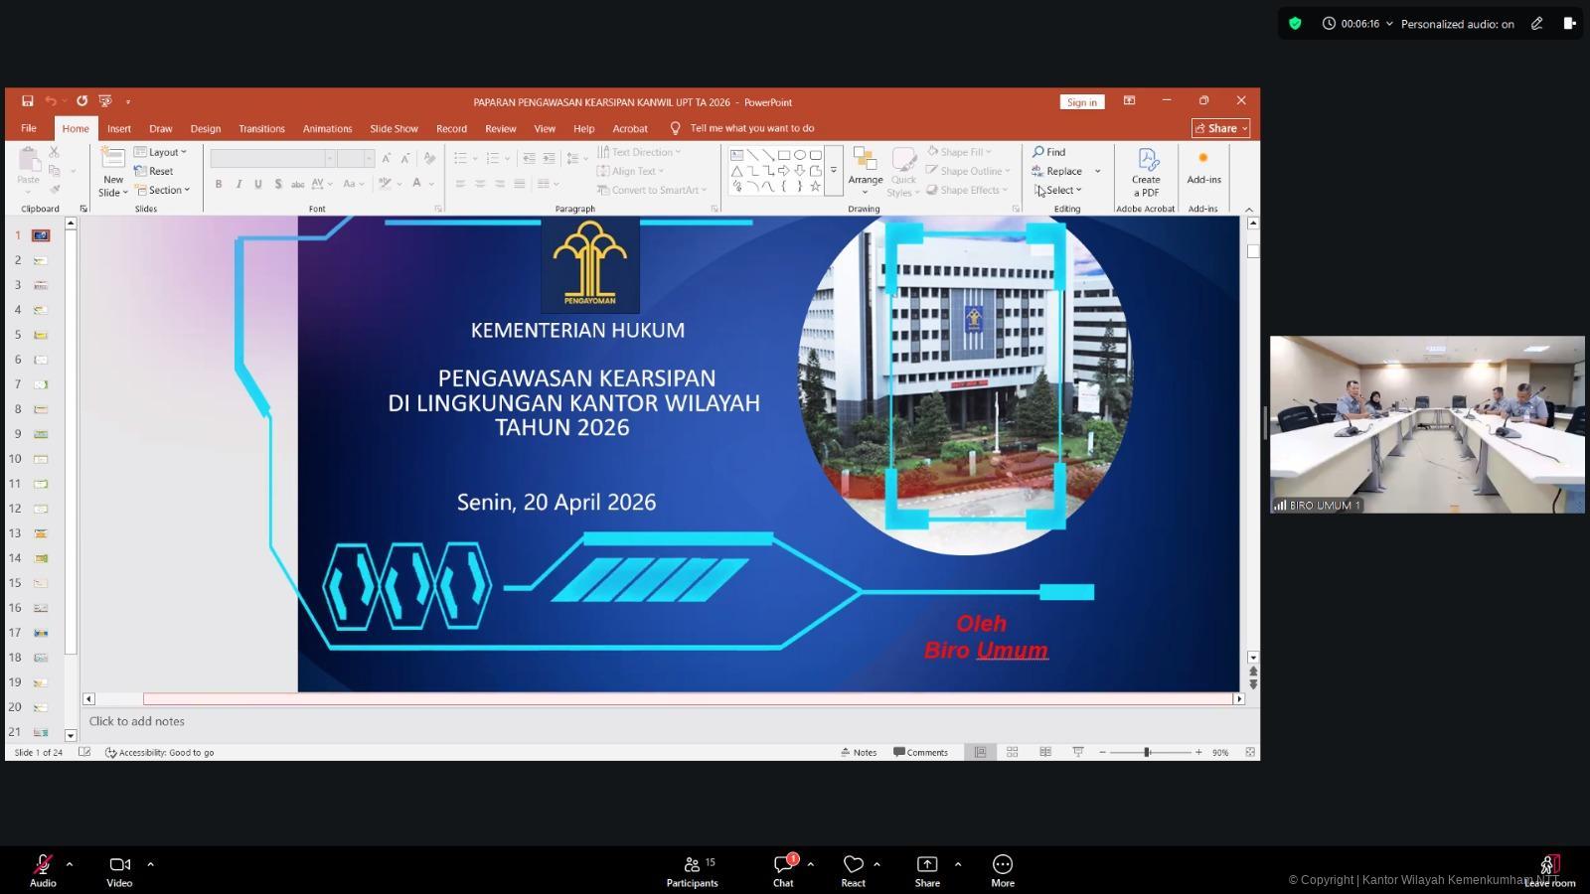Click Reset in the Slides group
This screenshot has height=894, width=1590.
(156, 170)
